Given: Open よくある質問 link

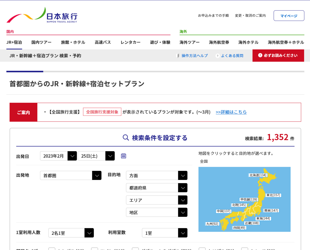Looking at the screenshot, I should point(232,56).
